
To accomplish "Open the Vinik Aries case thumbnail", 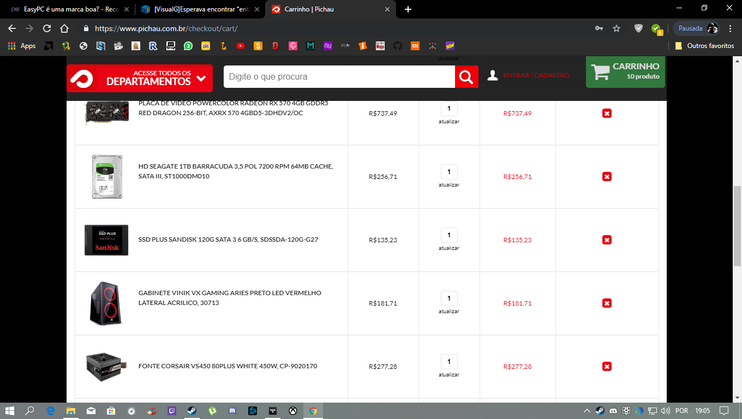I will click(106, 303).
